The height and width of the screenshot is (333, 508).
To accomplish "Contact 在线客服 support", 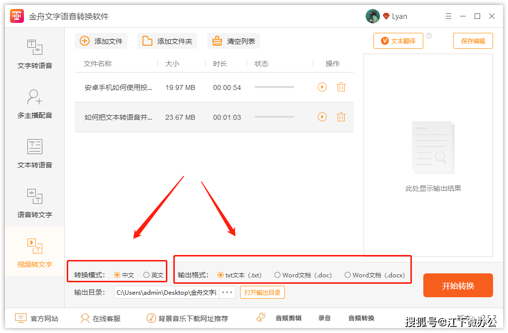I will tap(101, 319).
